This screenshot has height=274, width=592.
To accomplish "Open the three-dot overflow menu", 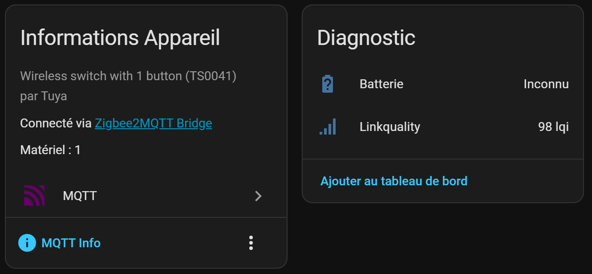I will pyautogui.click(x=251, y=243).
